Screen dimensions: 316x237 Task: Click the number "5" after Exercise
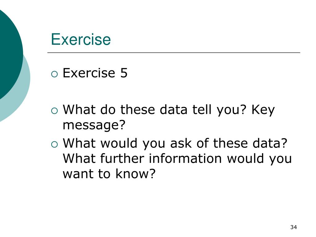coord(124,73)
